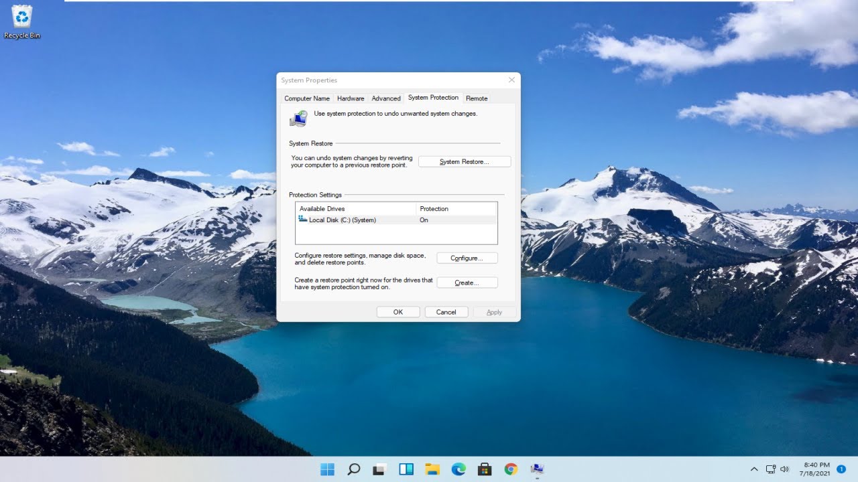Open Task View on taskbar

pyautogui.click(x=380, y=469)
